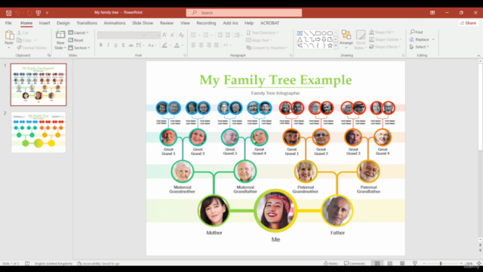The height and width of the screenshot is (272, 483).
Task: Click the Paste clipboard icon
Action: click(9, 36)
